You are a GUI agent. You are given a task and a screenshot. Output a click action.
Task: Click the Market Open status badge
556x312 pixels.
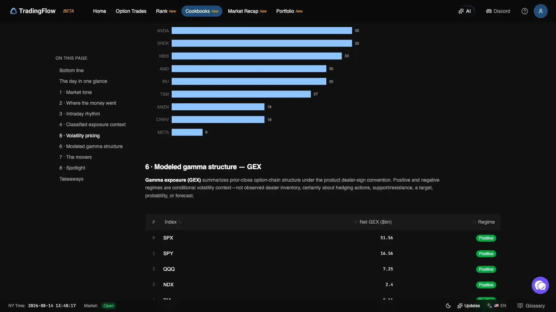108,306
